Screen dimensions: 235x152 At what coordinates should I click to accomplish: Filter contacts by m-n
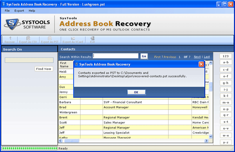(x=226, y=102)
